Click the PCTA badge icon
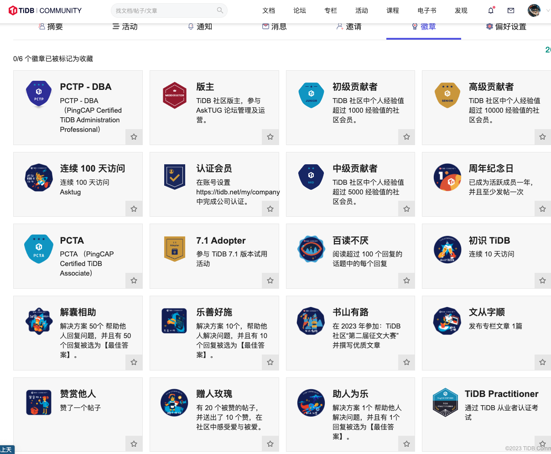The image size is (551, 454). click(x=39, y=249)
